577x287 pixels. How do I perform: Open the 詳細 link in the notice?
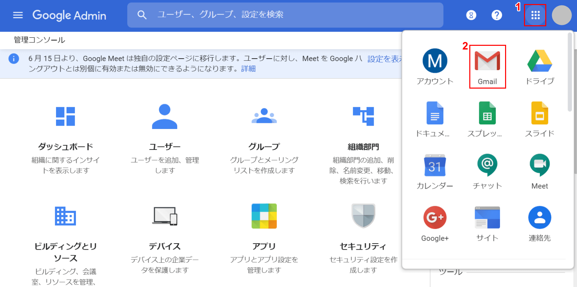coord(248,69)
